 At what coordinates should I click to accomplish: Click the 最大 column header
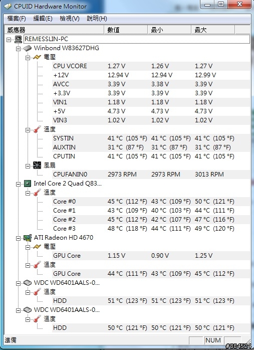(213, 30)
